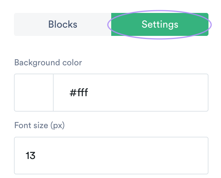Show the Settings panel
Viewport: 221px width, 178px height.
tap(160, 24)
